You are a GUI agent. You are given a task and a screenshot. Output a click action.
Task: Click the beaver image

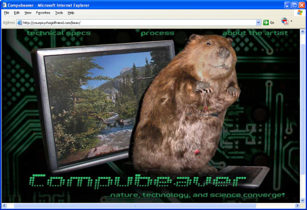click(186, 106)
